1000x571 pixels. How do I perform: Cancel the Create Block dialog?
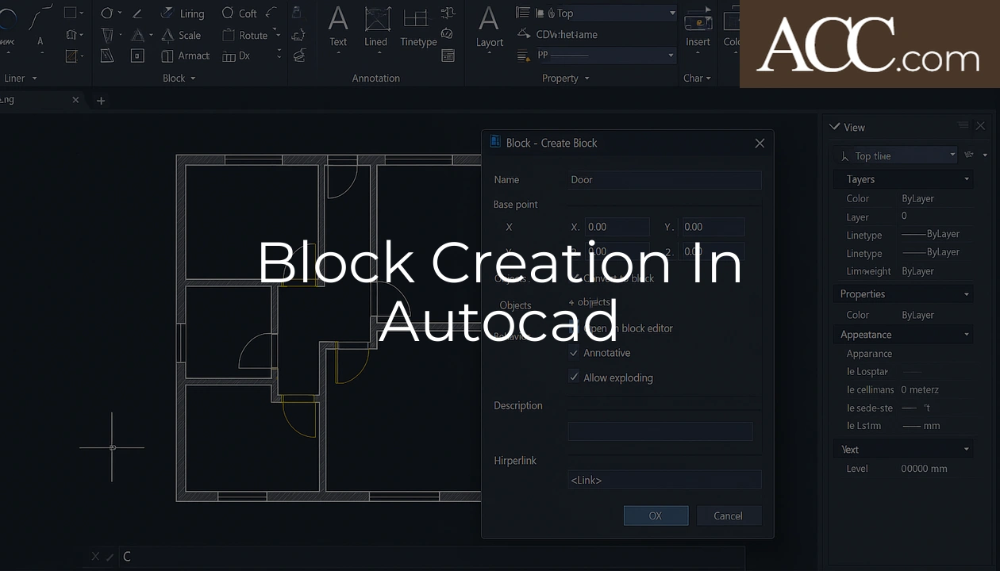(729, 515)
